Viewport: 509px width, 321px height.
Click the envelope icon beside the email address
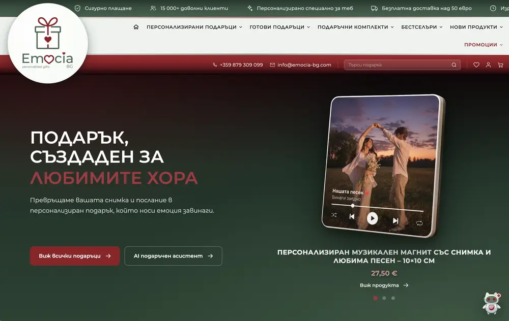(x=272, y=65)
